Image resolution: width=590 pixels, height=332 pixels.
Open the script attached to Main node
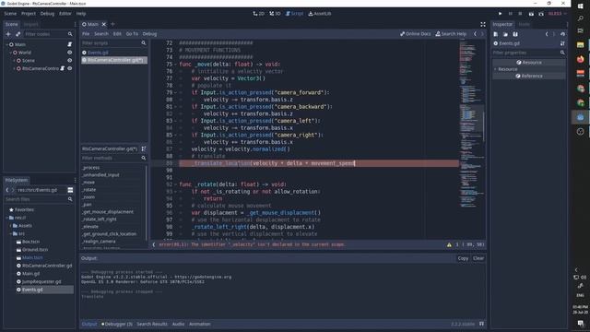tap(70, 44)
